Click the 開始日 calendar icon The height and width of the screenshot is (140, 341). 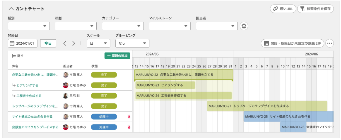[x=12, y=43]
